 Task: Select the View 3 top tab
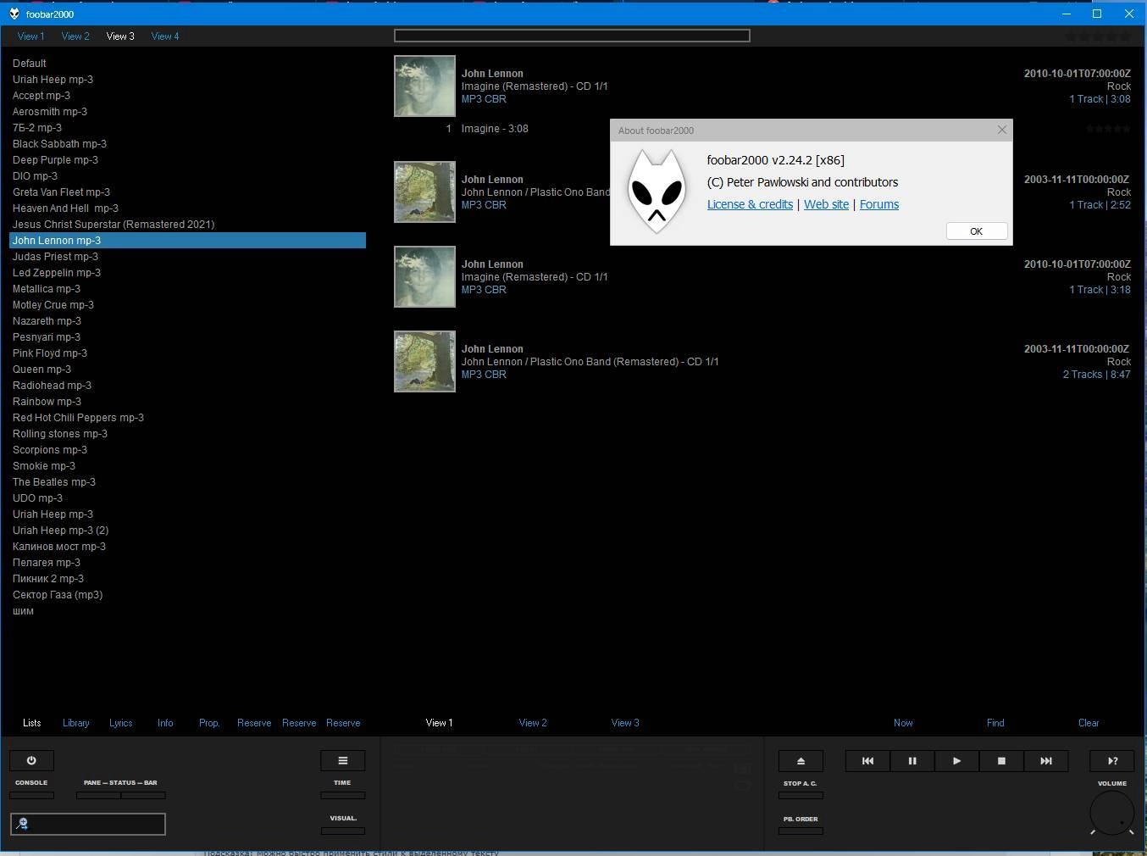coord(120,36)
